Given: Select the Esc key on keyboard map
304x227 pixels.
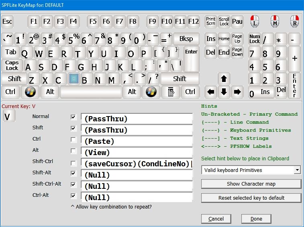Looking at the screenshot, I should 8,21.
